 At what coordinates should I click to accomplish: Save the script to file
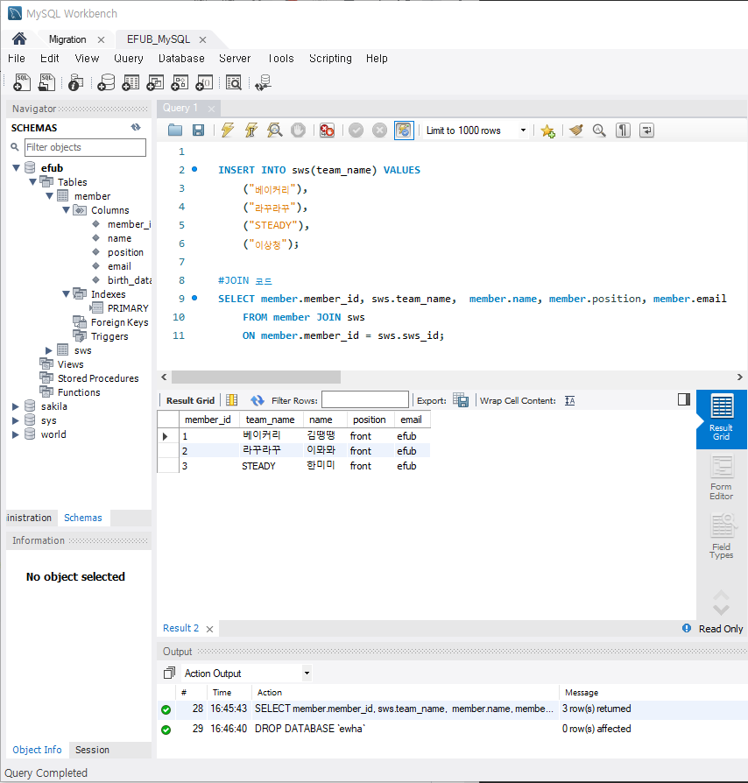click(x=198, y=130)
